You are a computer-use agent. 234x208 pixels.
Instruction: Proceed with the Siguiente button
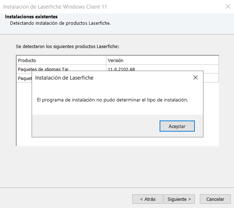[x=179, y=199]
